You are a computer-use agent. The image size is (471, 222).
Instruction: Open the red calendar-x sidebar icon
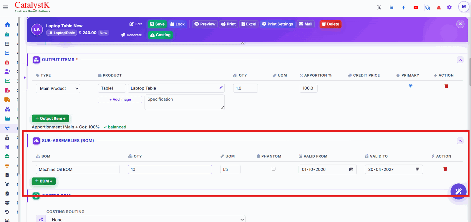7,62
